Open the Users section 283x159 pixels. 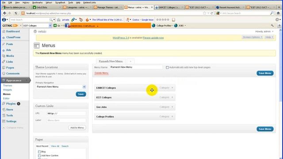click(10, 110)
